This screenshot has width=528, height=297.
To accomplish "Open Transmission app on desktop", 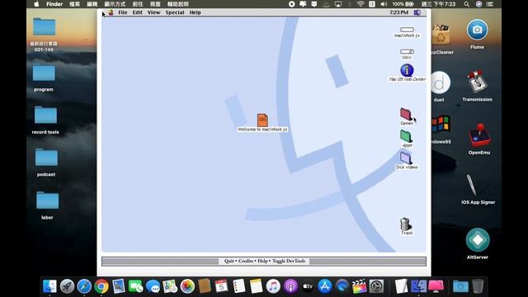I will (477, 82).
